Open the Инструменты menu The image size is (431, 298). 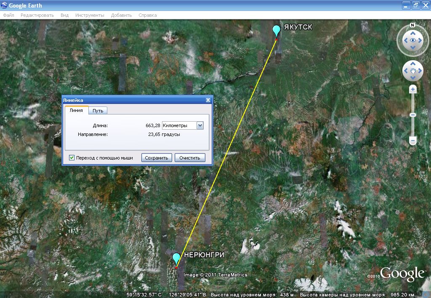click(90, 15)
